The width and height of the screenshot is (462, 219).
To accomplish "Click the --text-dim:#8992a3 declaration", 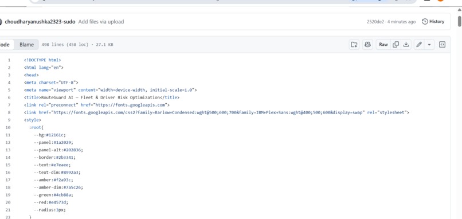I will point(57,173).
